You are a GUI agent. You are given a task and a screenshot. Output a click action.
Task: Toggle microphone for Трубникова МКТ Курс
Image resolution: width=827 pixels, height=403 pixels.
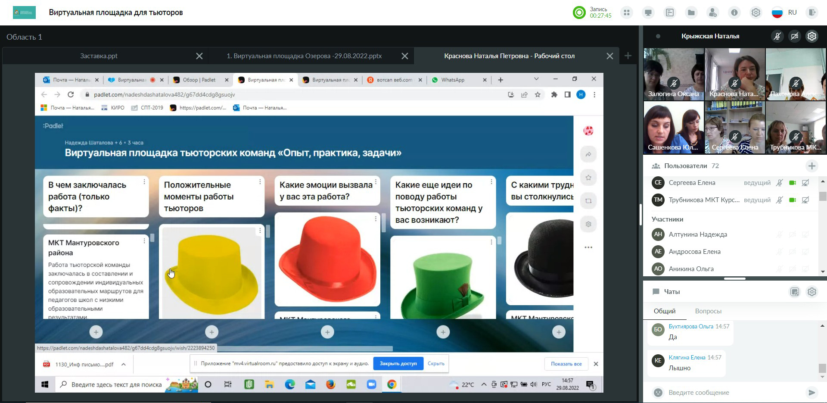point(779,200)
